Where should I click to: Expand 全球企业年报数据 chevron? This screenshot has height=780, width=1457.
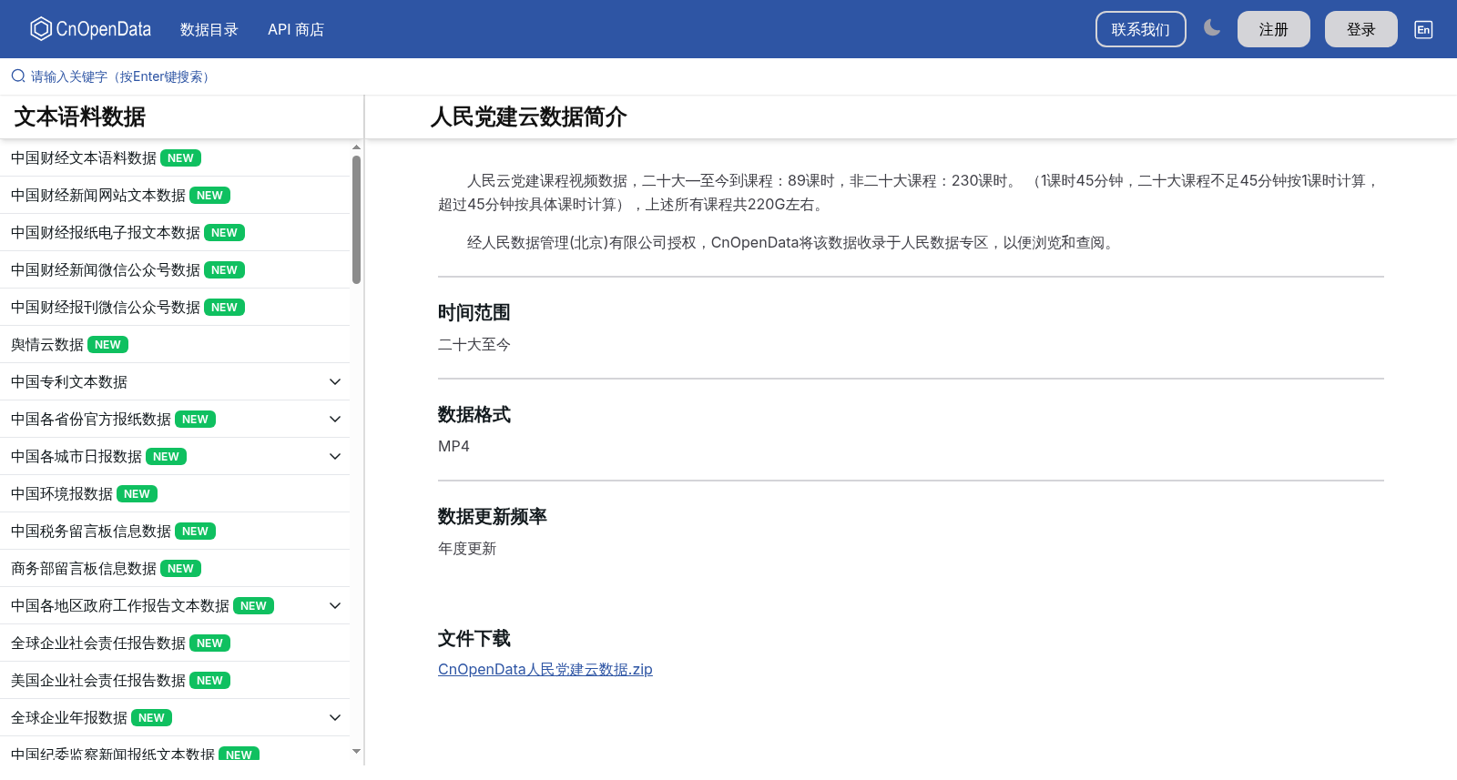[335, 717]
